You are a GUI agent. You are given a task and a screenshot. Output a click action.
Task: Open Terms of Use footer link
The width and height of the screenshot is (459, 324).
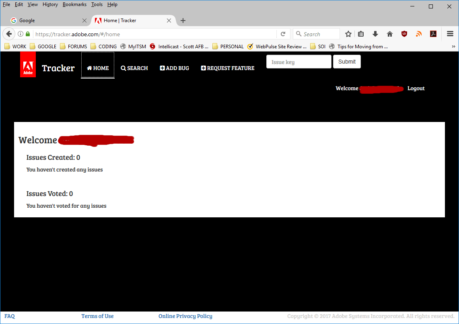(x=97, y=316)
